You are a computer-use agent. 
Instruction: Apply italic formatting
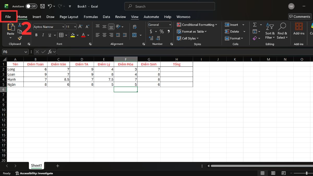43,35
